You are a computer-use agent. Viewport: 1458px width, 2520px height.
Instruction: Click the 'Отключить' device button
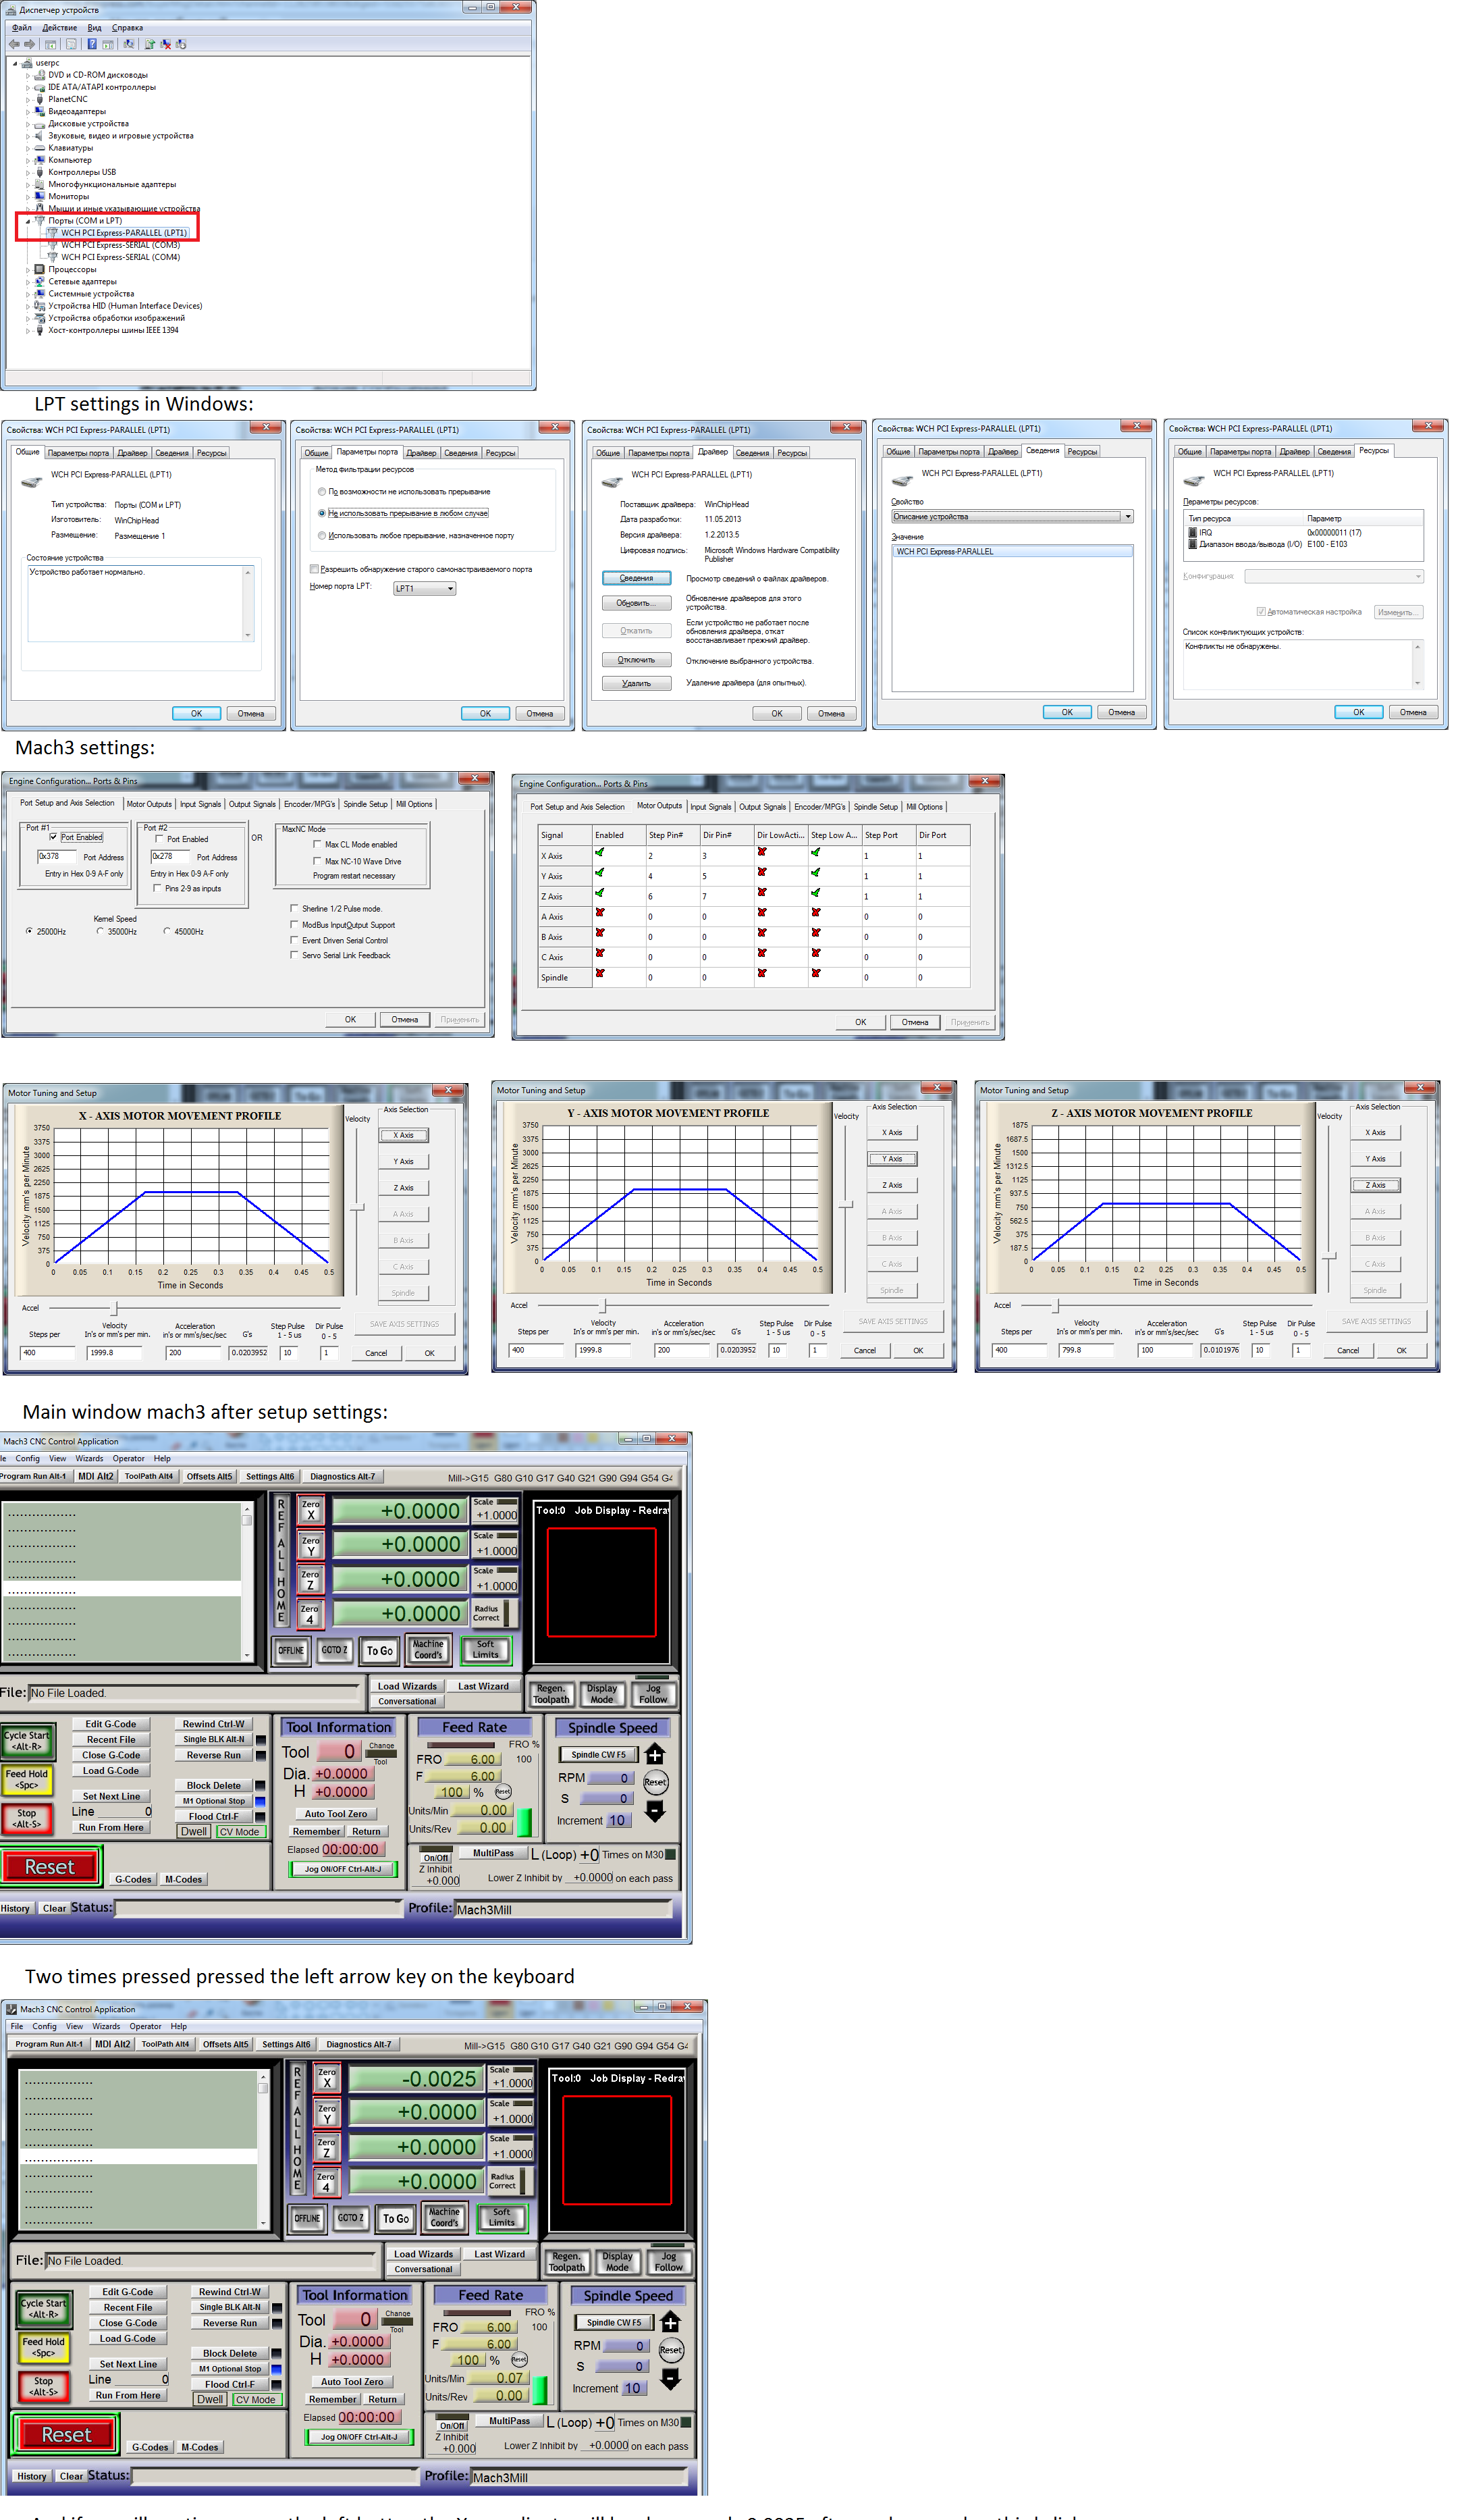(x=636, y=660)
